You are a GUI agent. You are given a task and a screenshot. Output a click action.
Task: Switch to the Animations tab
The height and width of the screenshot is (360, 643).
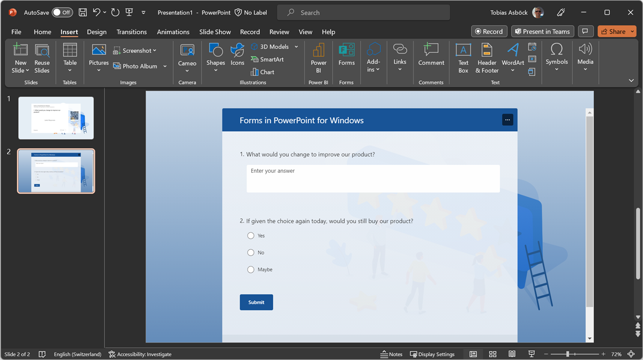pyautogui.click(x=173, y=32)
